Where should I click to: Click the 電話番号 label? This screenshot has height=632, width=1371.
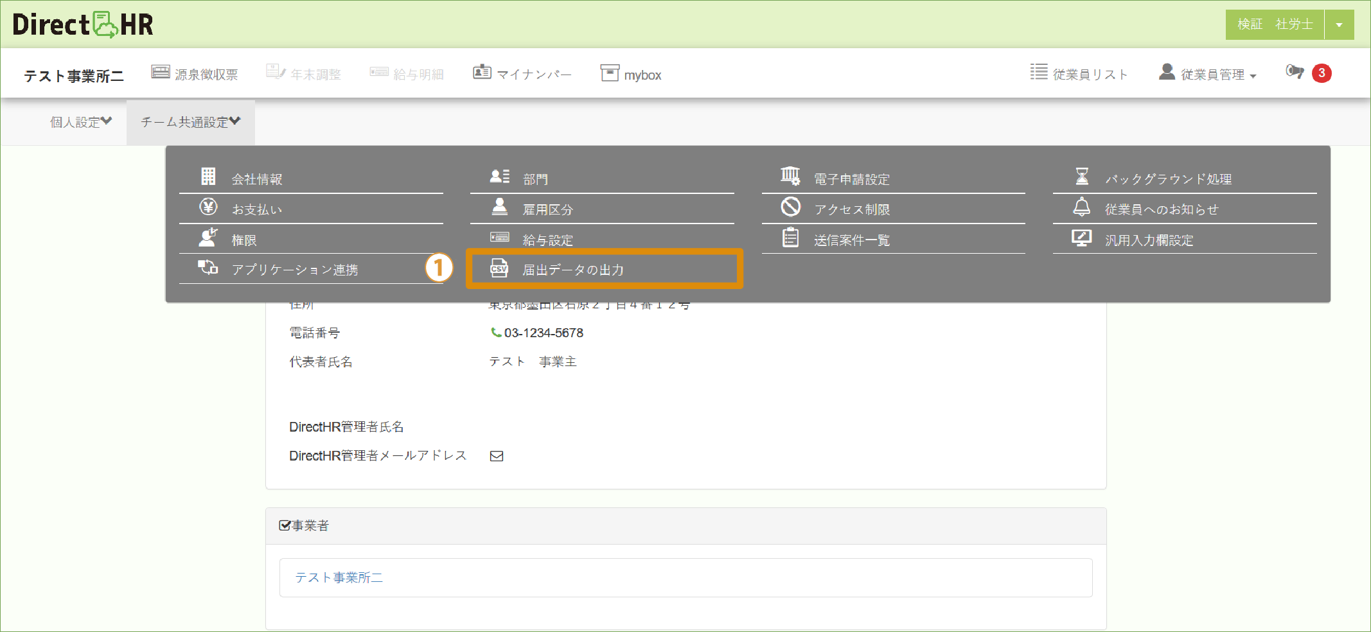[x=314, y=333]
